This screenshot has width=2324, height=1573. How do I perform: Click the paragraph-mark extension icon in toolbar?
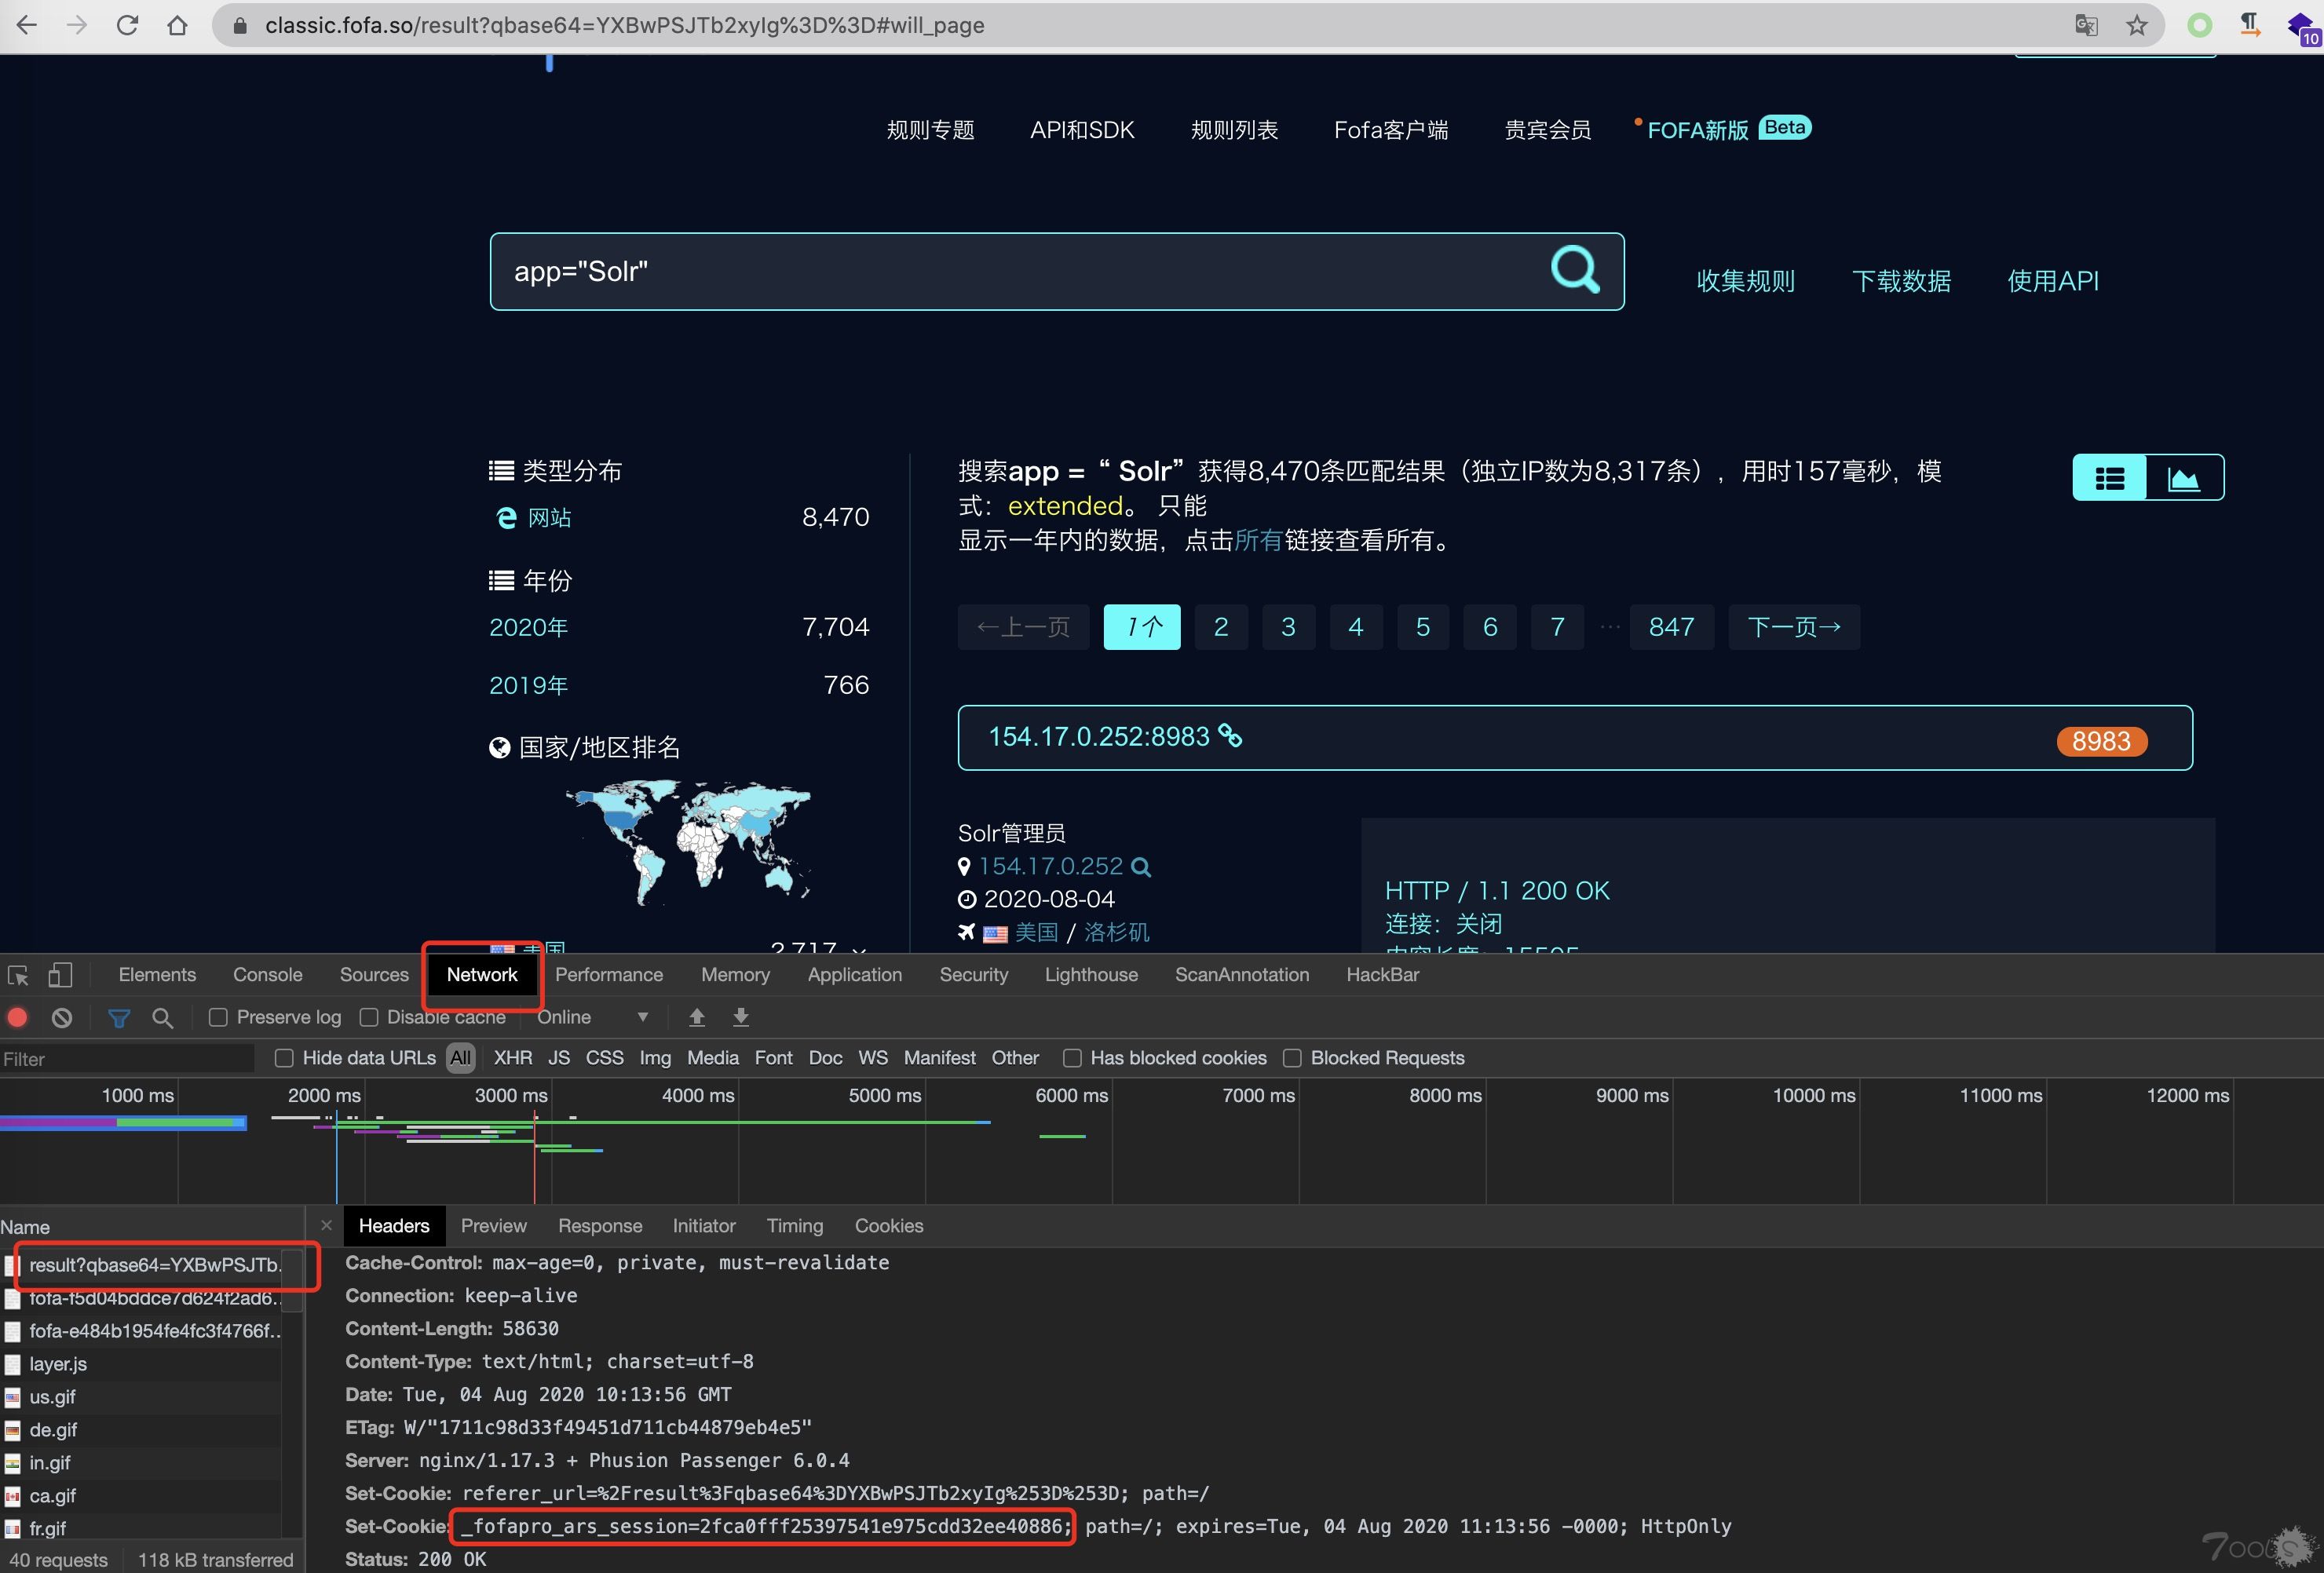point(2250,25)
